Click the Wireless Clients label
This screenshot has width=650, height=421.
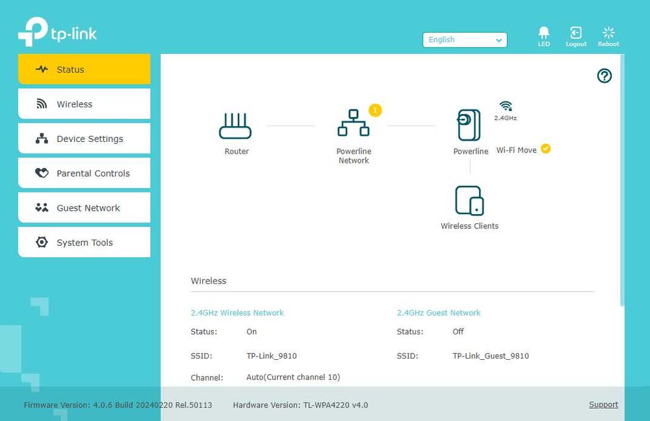pyautogui.click(x=469, y=226)
